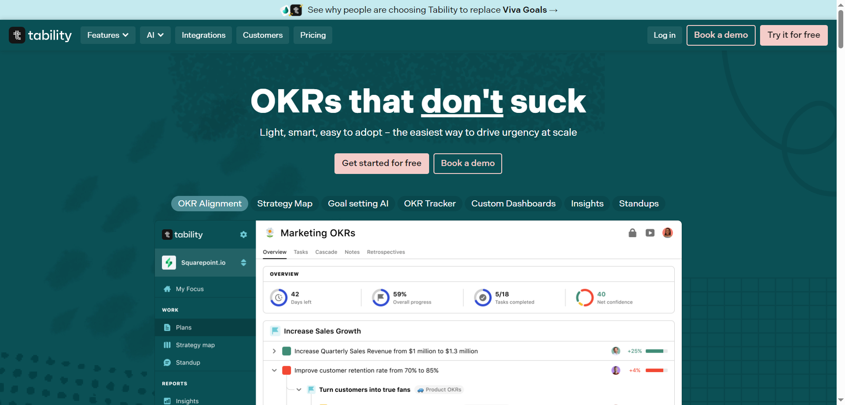Click Book a demo in the header
This screenshot has width=845, height=405.
click(721, 35)
